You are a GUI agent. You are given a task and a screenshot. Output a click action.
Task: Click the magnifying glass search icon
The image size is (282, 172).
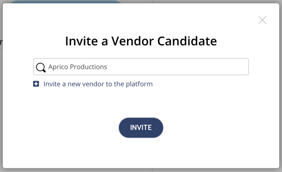click(x=41, y=68)
